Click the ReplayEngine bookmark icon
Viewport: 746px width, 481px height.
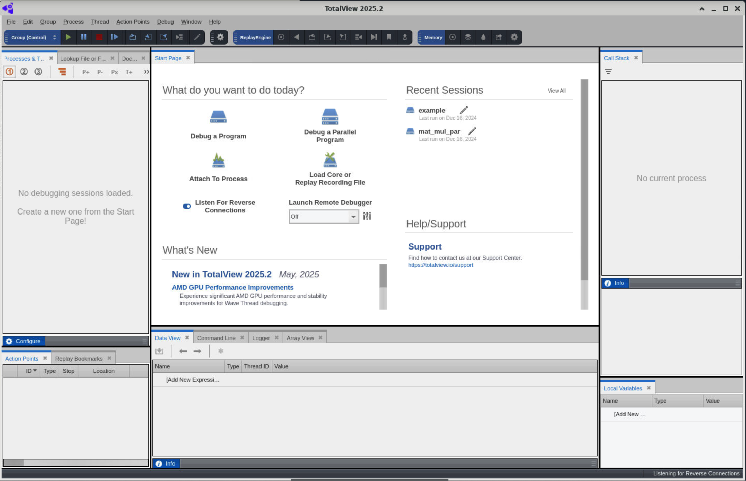pyautogui.click(x=389, y=37)
